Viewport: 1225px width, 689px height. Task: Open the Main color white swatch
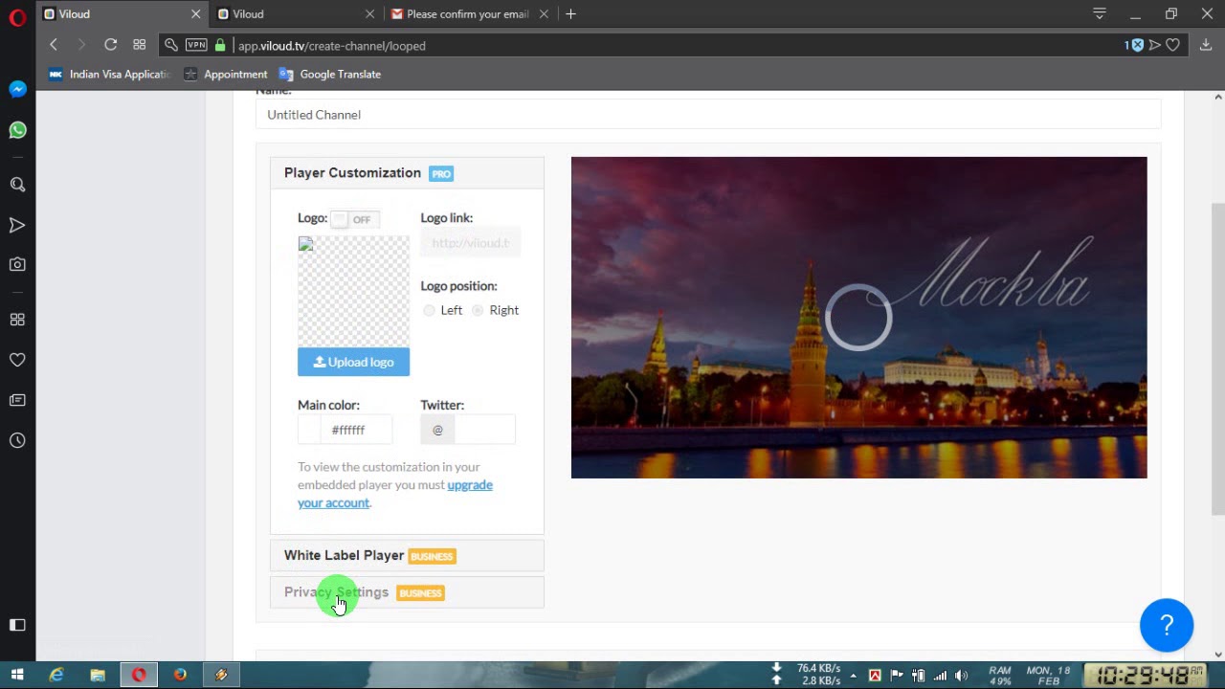(309, 430)
